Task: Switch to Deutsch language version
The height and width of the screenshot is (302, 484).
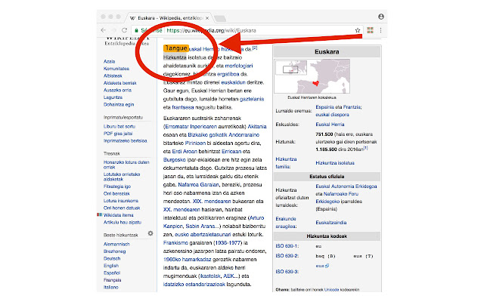Action: point(112,258)
